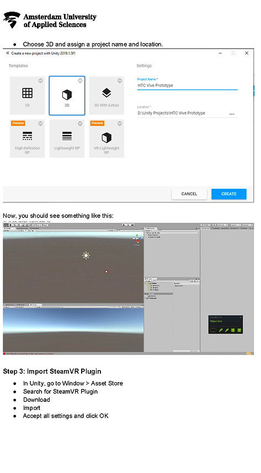Pick the Lightweight RP template

click(x=67, y=138)
